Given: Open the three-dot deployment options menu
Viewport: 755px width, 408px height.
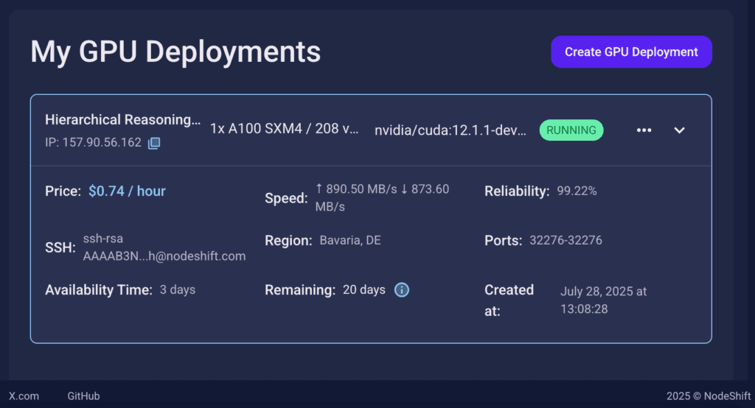Looking at the screenshot, I should tap(644, 130).
